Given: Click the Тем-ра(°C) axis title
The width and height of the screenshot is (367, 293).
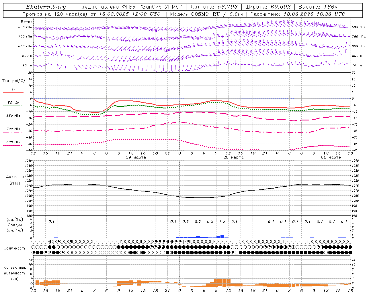Looking at the screenshot, I should point(13,81).
